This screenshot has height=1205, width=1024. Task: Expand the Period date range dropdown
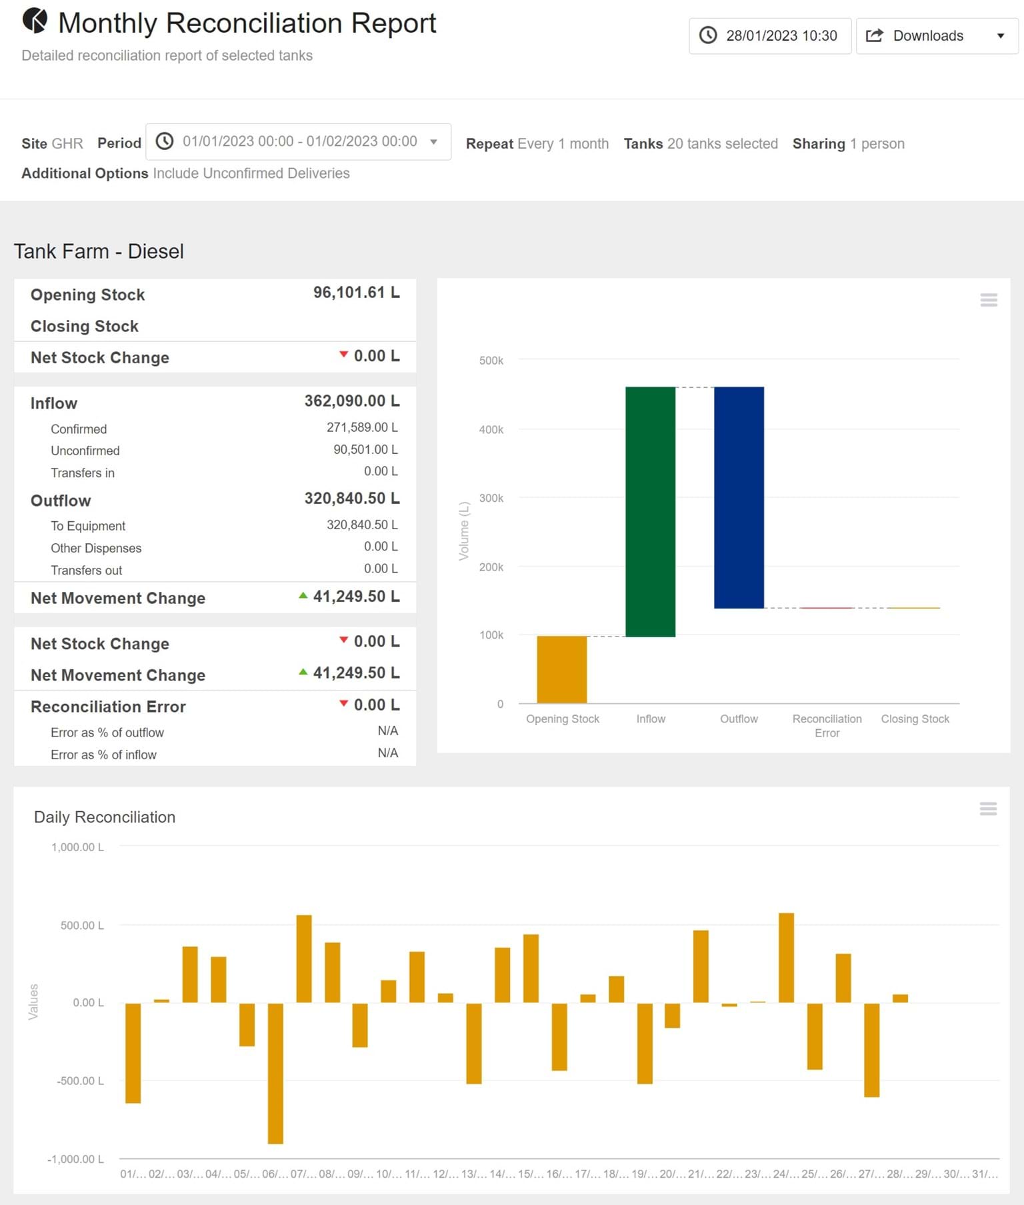pos(433,142)
